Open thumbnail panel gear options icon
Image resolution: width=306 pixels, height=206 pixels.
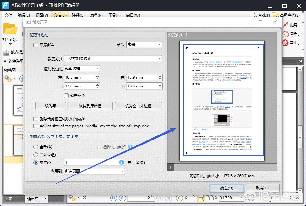tap(8, 78)
